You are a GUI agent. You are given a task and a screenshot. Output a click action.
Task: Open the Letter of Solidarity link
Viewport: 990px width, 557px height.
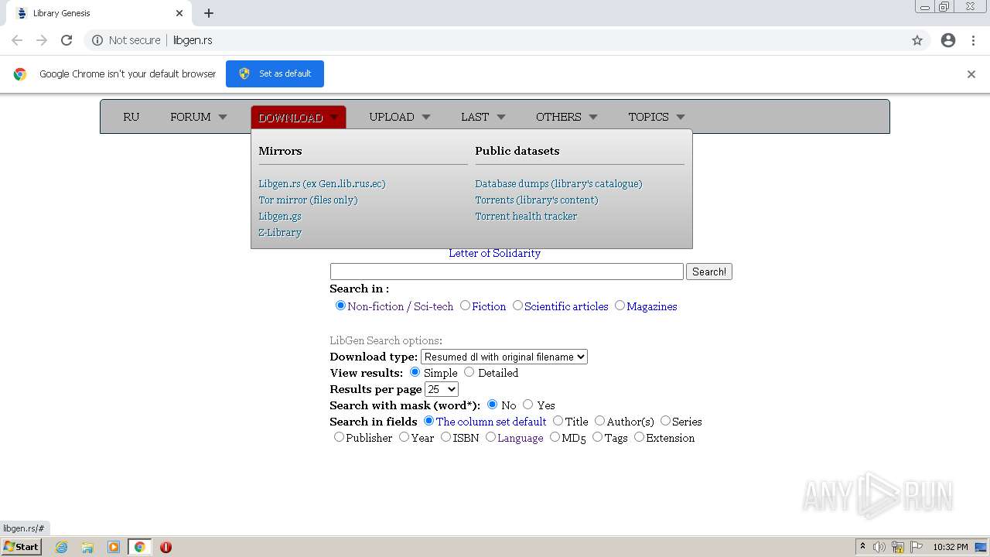(x=495, y=254)
